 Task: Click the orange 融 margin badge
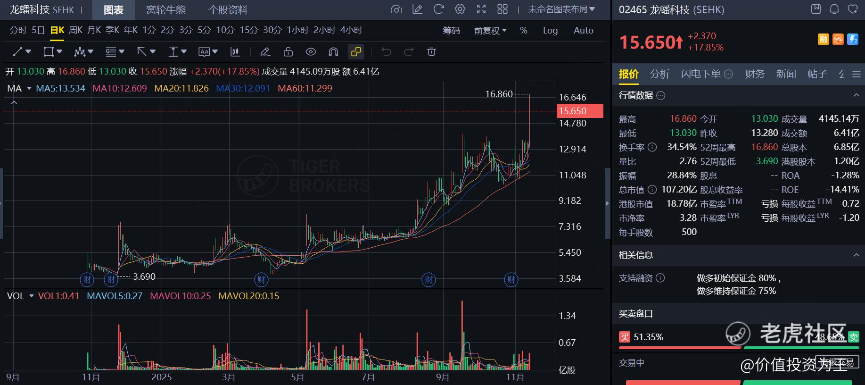(x=824, y=39)
